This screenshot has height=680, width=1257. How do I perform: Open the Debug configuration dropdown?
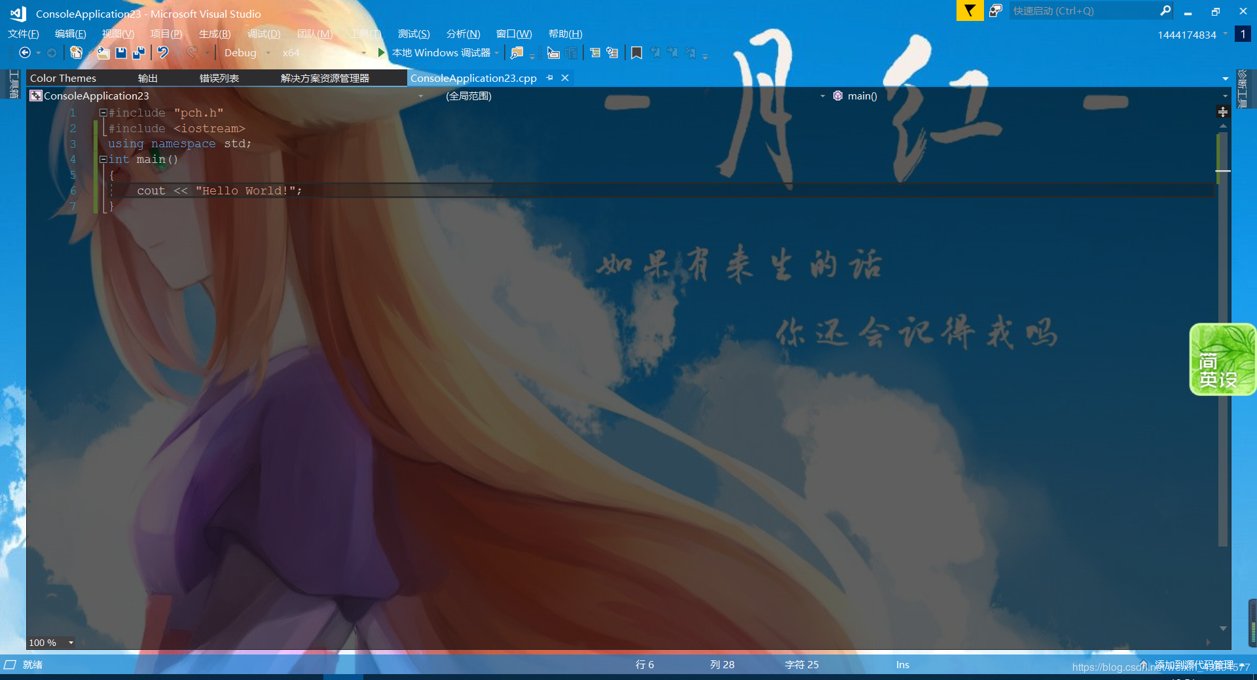[x=268, y=53]
